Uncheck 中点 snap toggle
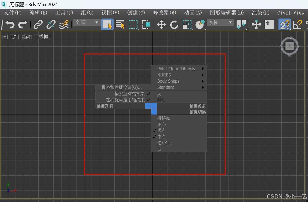This screenshot has width=308, height=202. [x=179, y=137]
